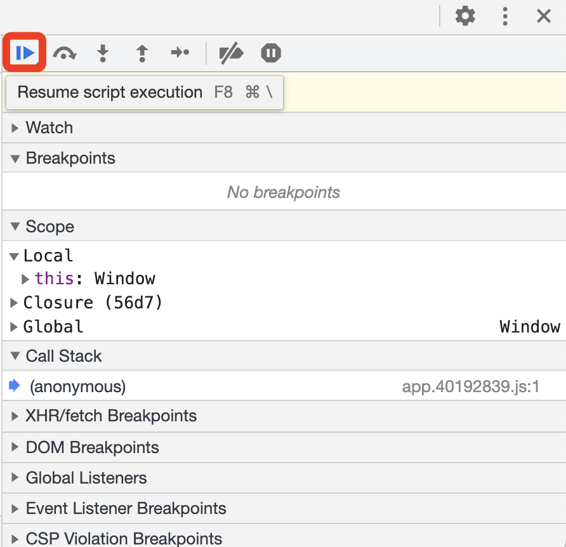Open app.40192839.js:1 source link
566x547 pixels.
pyautogui.click(x=470, y=386)
